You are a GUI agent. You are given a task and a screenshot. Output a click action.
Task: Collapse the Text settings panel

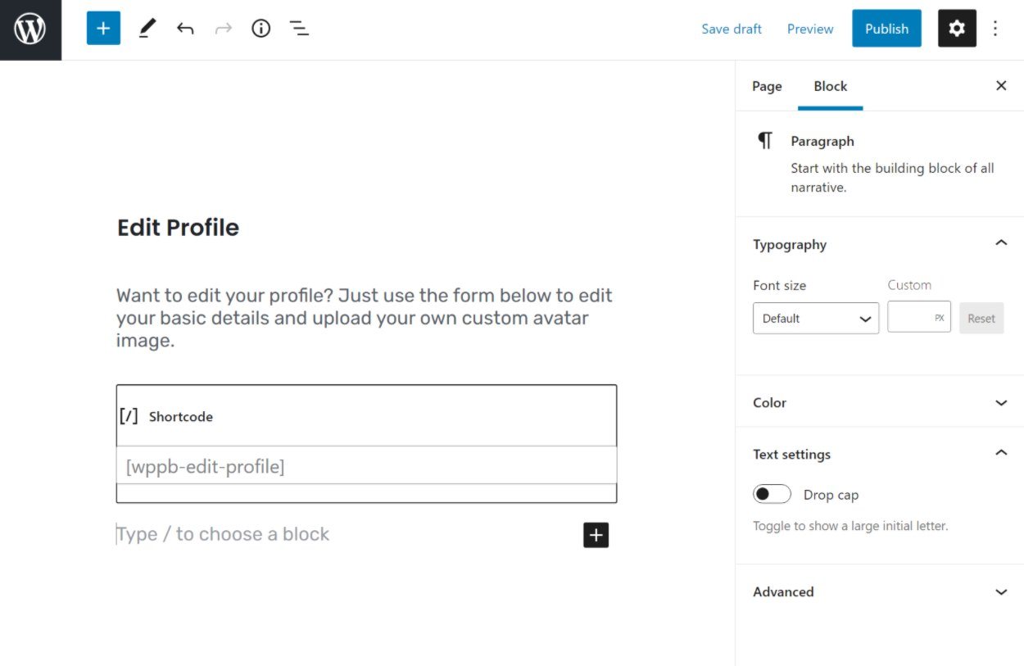pyautogui.click(x=880, y=454)
